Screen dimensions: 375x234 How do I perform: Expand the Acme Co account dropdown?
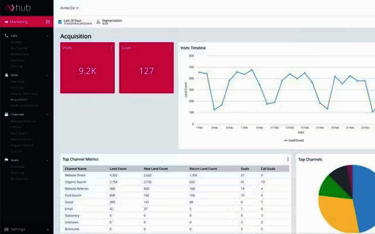[69, 8]
